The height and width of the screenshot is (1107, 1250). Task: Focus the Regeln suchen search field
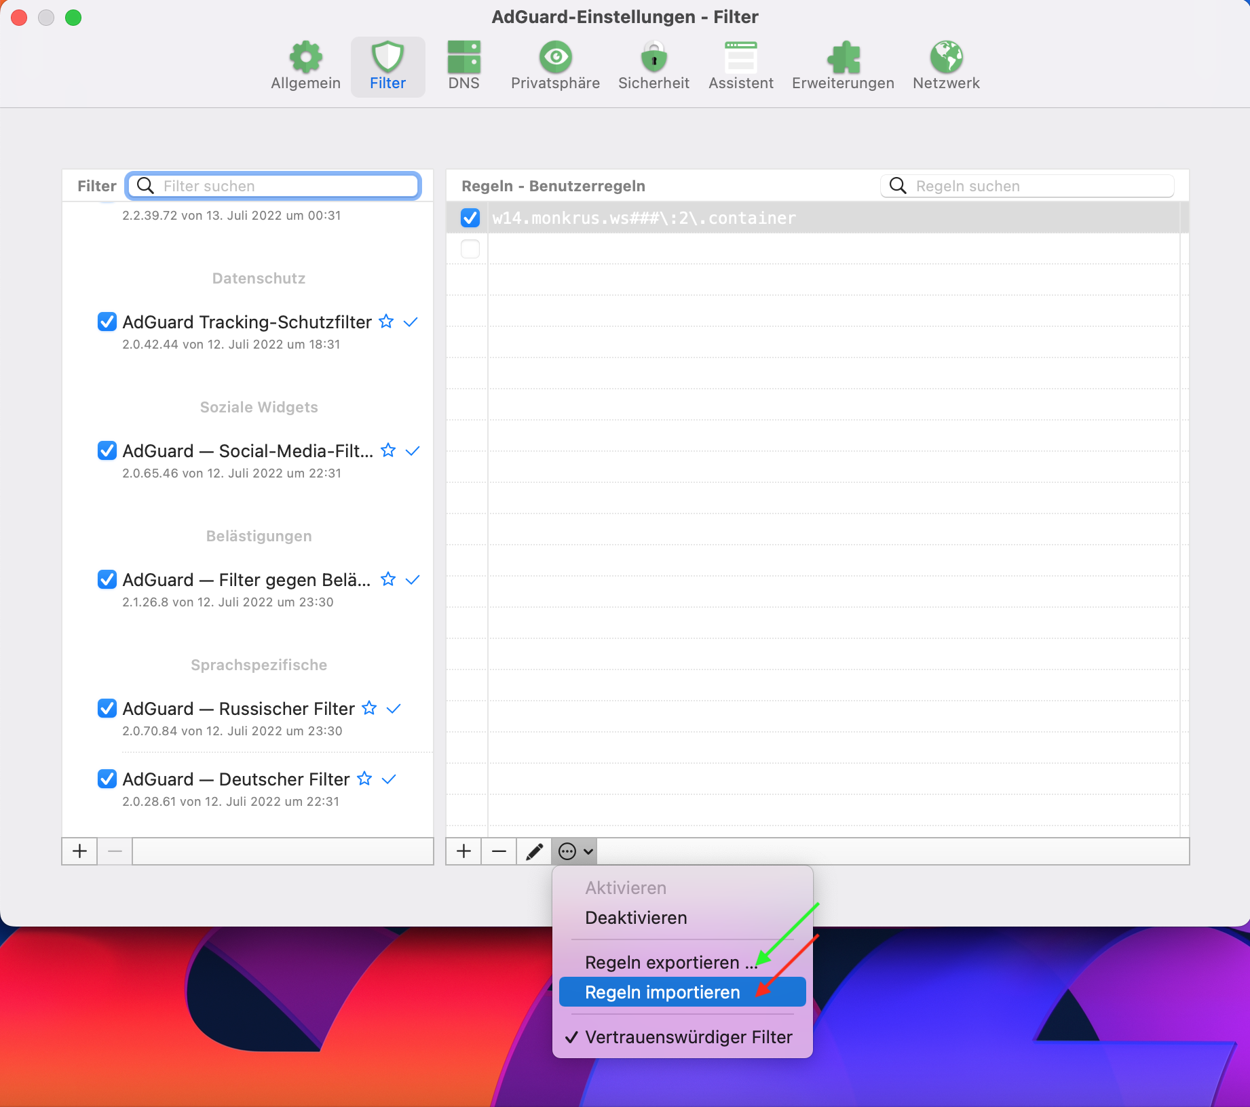[x=1027, y=186]
